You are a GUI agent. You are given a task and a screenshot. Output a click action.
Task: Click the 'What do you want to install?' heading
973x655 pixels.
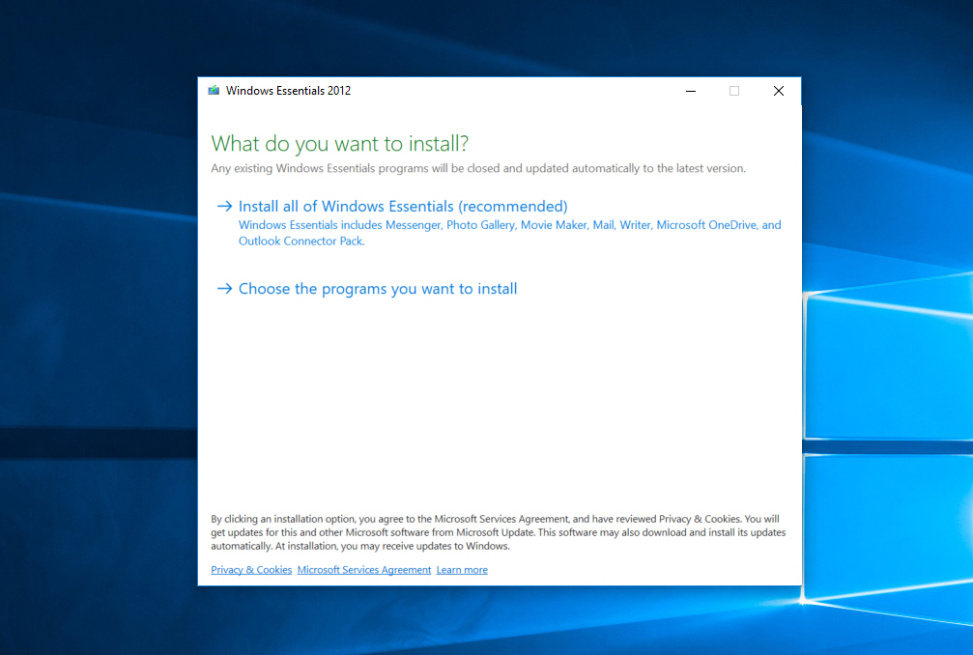(x=339, y=143)
